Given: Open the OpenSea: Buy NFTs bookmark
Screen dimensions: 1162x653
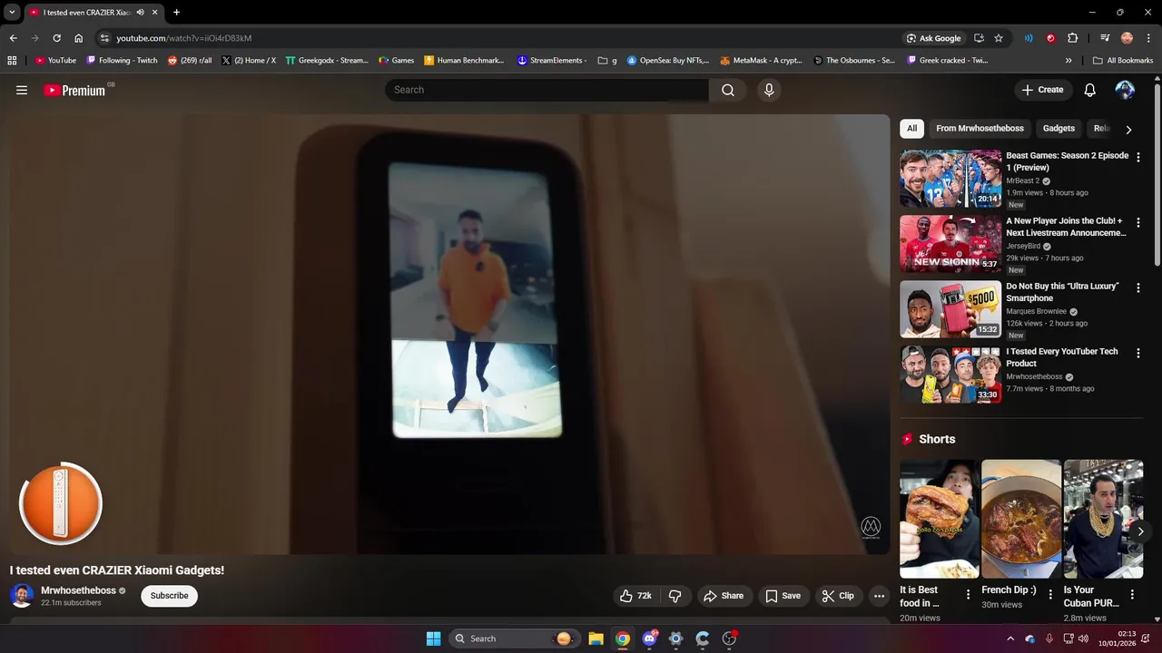Looking at the screenshot, I should click(667, 61).
